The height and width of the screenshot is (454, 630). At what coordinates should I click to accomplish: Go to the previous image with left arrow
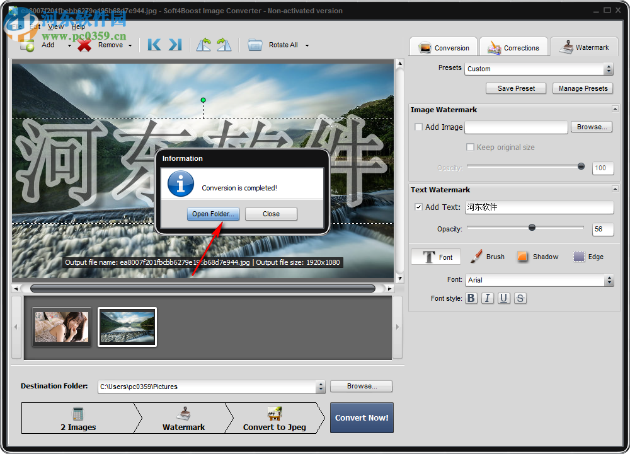click(x=153, y=45)
